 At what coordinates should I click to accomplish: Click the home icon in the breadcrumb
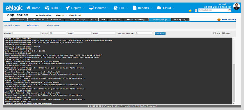[37, 15]
